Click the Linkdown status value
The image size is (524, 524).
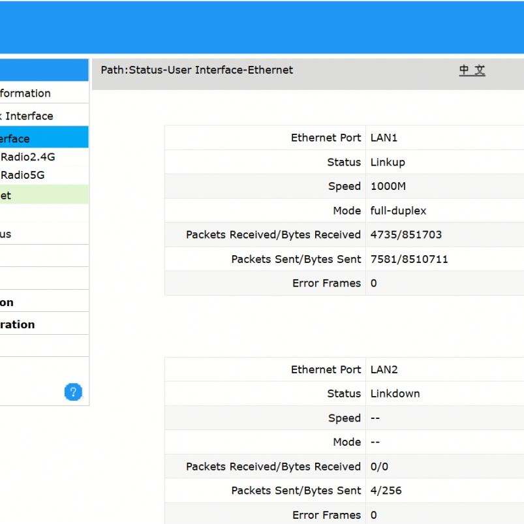click(x=395, y=393)
